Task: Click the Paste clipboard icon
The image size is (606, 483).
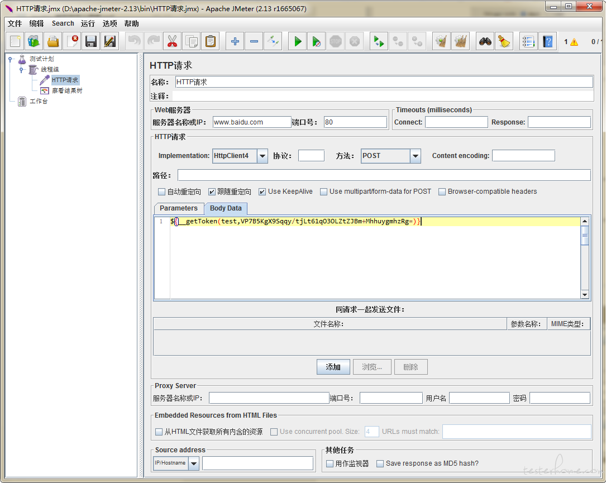Action: [x=210, y=41]
